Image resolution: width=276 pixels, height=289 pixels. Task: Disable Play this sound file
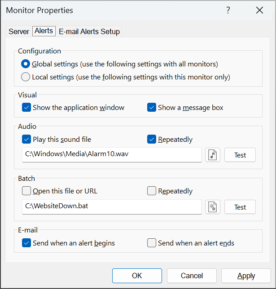click(26, 139)
